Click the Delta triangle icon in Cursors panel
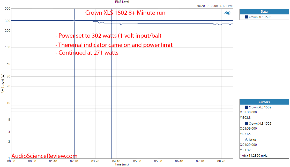This screenshot has height=167, width=290. (x=246, y=140)
